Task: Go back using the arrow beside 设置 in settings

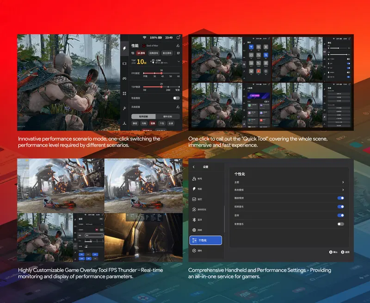Action: point(194,167)
